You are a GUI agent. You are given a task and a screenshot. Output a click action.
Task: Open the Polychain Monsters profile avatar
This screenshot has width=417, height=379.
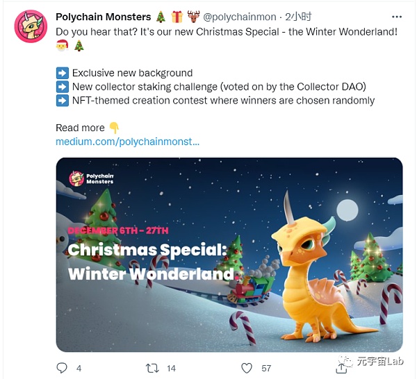click(x=30, y=27)
